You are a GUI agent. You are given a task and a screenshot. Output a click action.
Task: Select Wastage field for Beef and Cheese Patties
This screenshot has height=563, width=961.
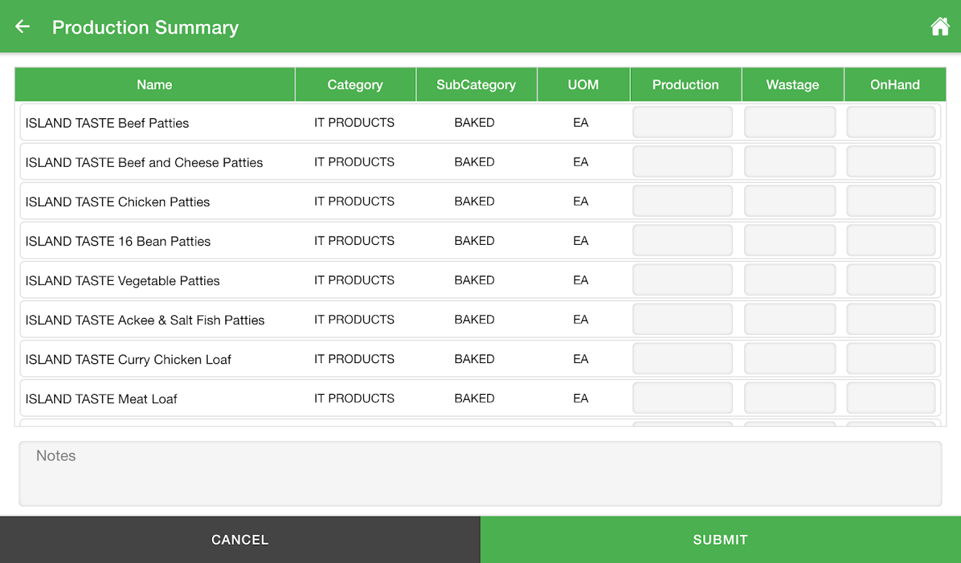click(x=790, y=162)
